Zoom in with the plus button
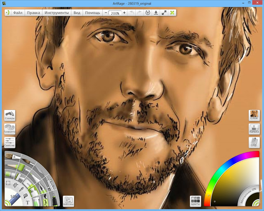This screenshot has height=211, width=264. (x=124, y=13)
